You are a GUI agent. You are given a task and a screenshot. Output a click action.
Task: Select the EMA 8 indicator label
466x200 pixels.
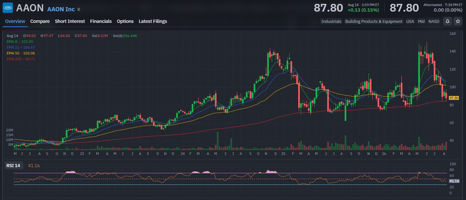click(x=20, y=42)
